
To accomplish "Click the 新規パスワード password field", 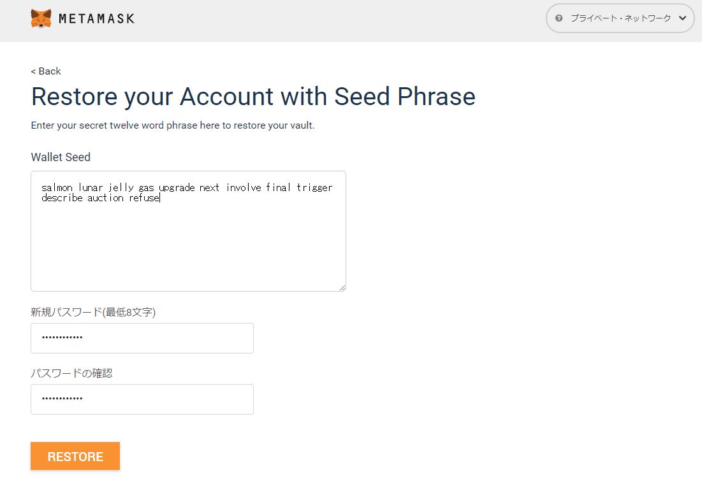I will click(142, 338).
